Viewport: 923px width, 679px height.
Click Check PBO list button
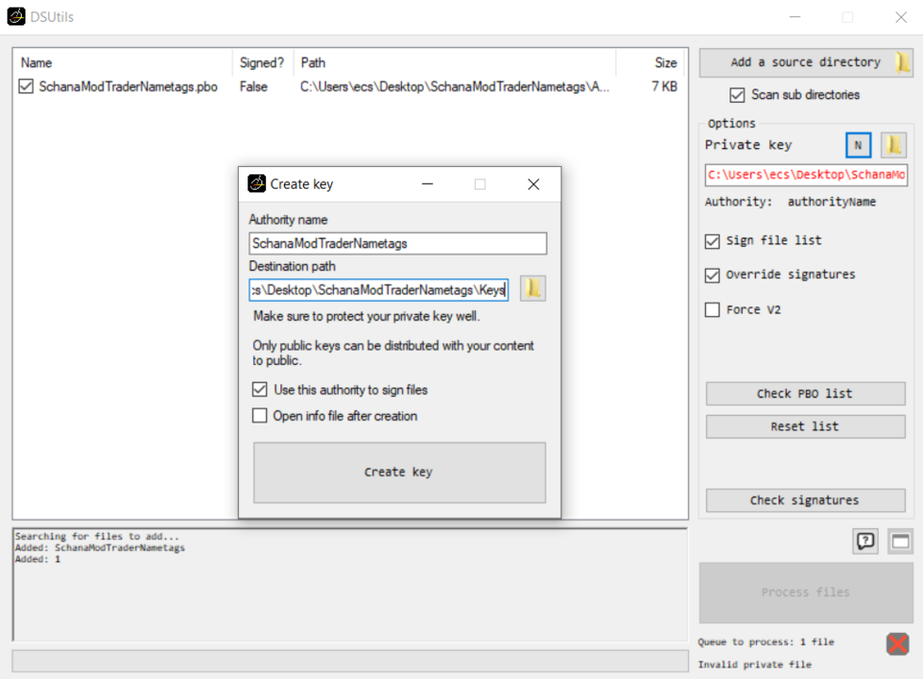(x=805, y=393)
